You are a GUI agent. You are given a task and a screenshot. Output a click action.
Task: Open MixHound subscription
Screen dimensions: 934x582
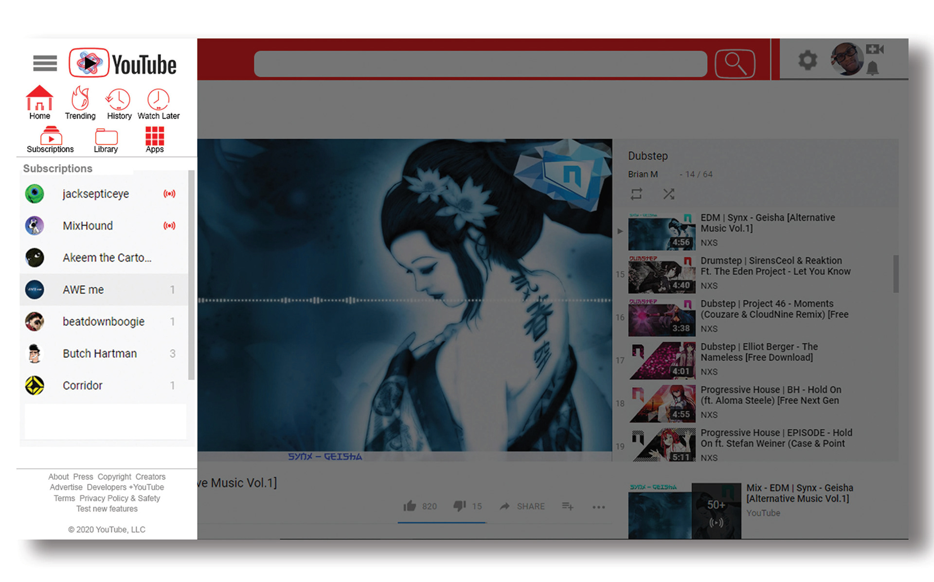[104, 226]
